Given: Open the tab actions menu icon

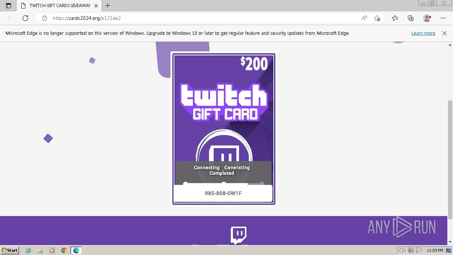Looking at the screenshot, I should [x=8, y=6].
